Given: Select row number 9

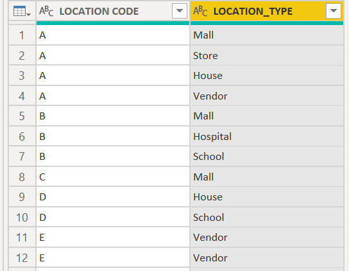Looking at the screenshot, I should [x=22, y=197].
